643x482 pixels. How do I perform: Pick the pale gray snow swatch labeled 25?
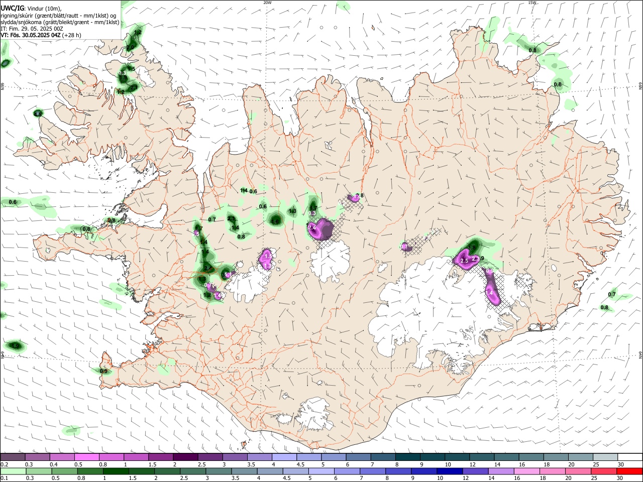(x=605, y=457)
